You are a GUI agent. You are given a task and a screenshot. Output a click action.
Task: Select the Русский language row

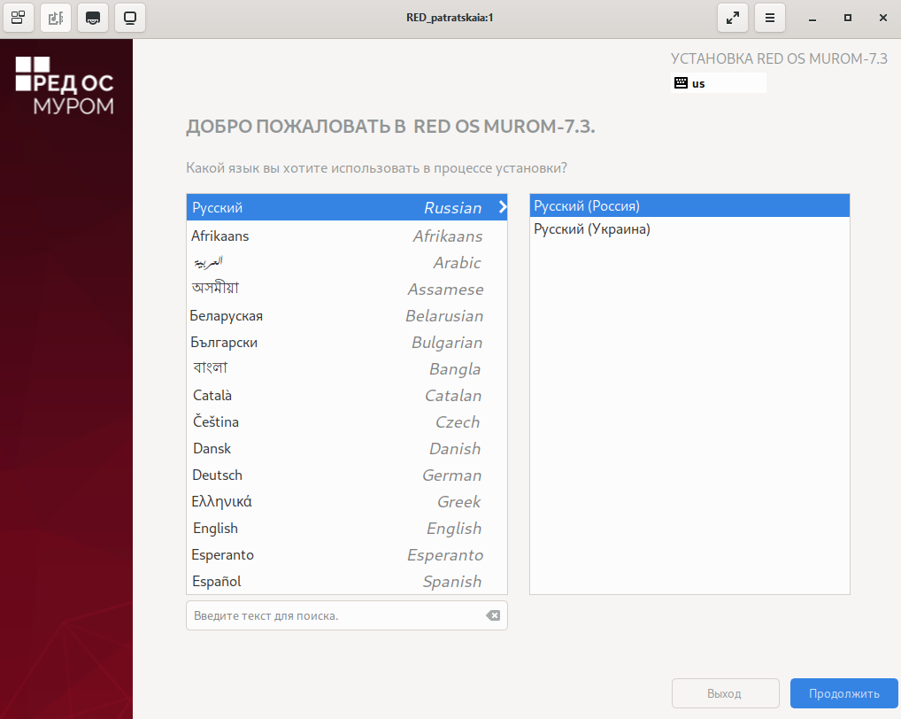[346, 207]
